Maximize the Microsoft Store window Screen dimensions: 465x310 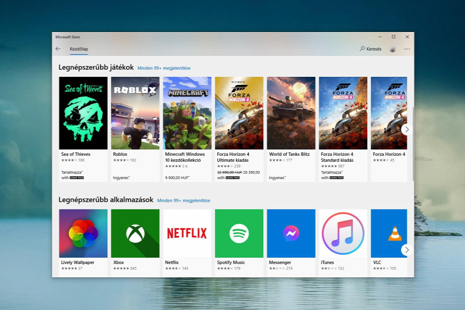394,37
